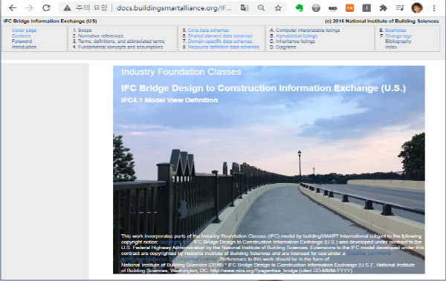Click the translate page icon
This screenshot has width=446, height=281.
(245, 8)
